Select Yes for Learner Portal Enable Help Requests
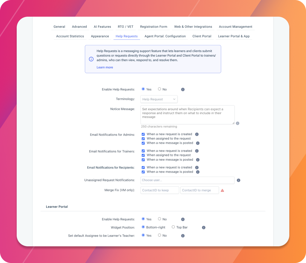The width and height of the screenshot is (306, 263). click(x=143, y=219)
